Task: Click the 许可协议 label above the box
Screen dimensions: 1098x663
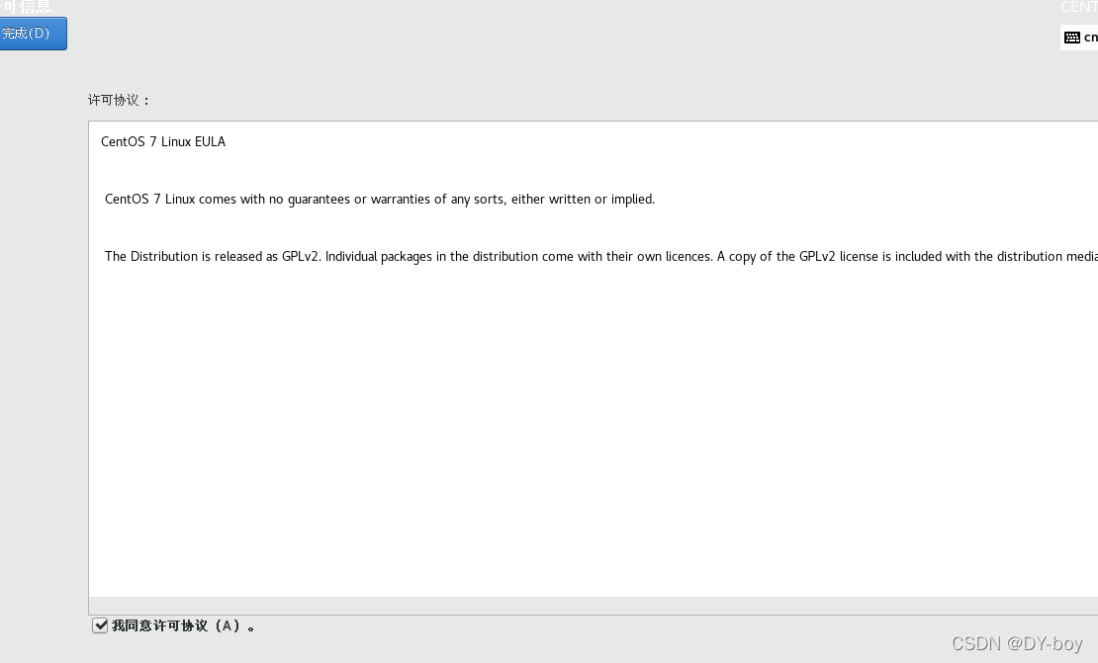Action: click(119, 100)
